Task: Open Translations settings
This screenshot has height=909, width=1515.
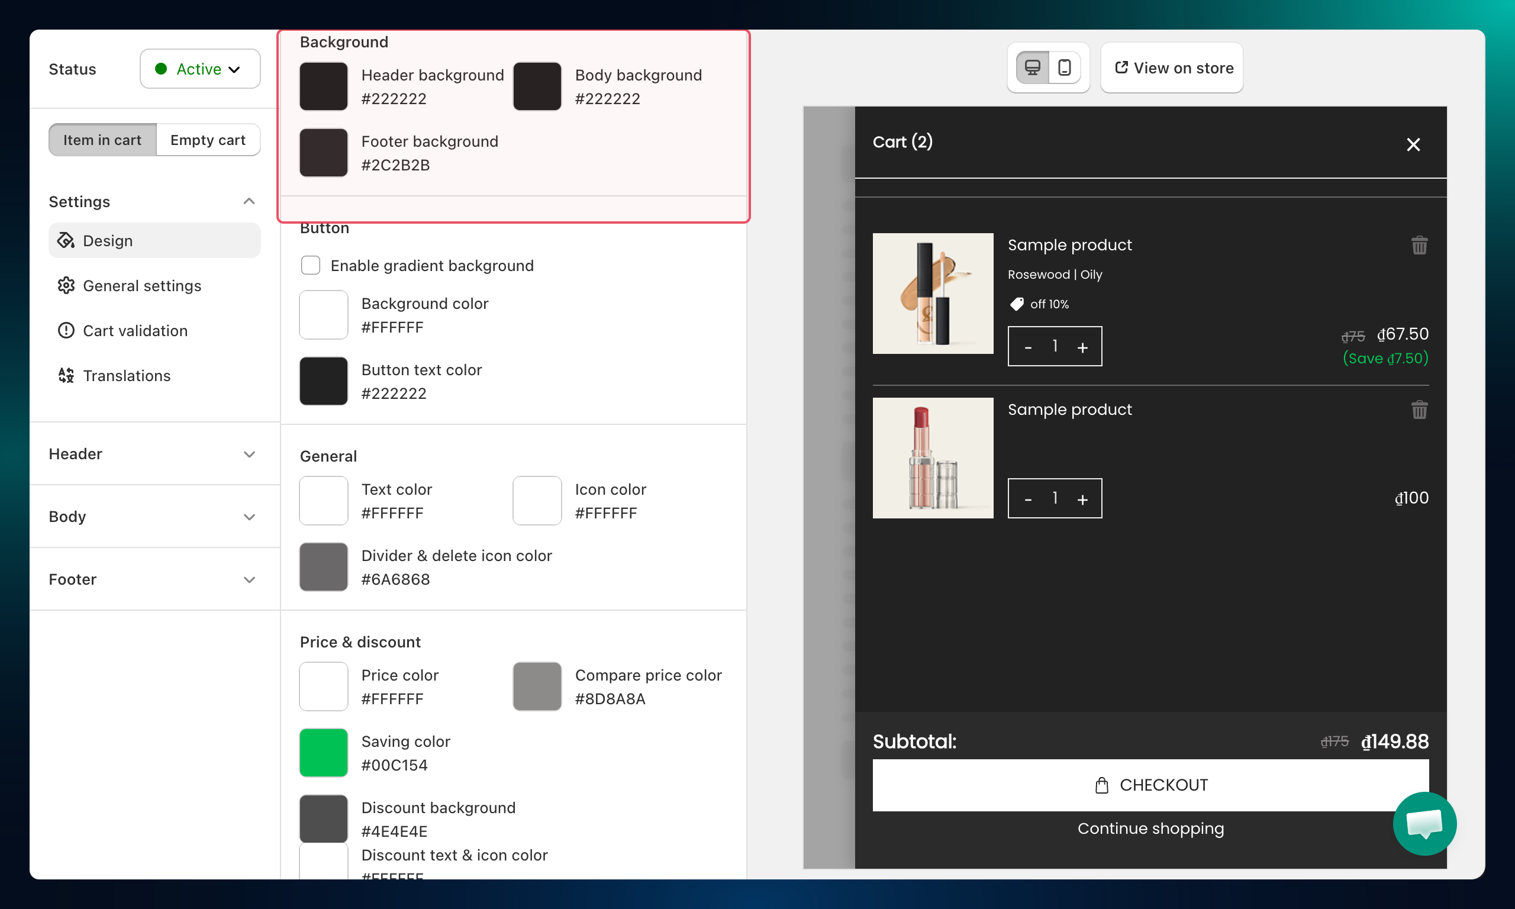Action: tap(154, 375)
